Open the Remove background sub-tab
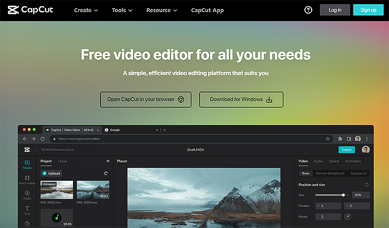Image resolution: width=389 pixels, height=228 pixels. point(330,173)
